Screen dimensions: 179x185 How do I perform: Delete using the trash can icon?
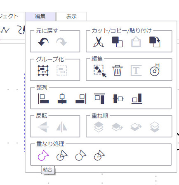coord(117,71)
